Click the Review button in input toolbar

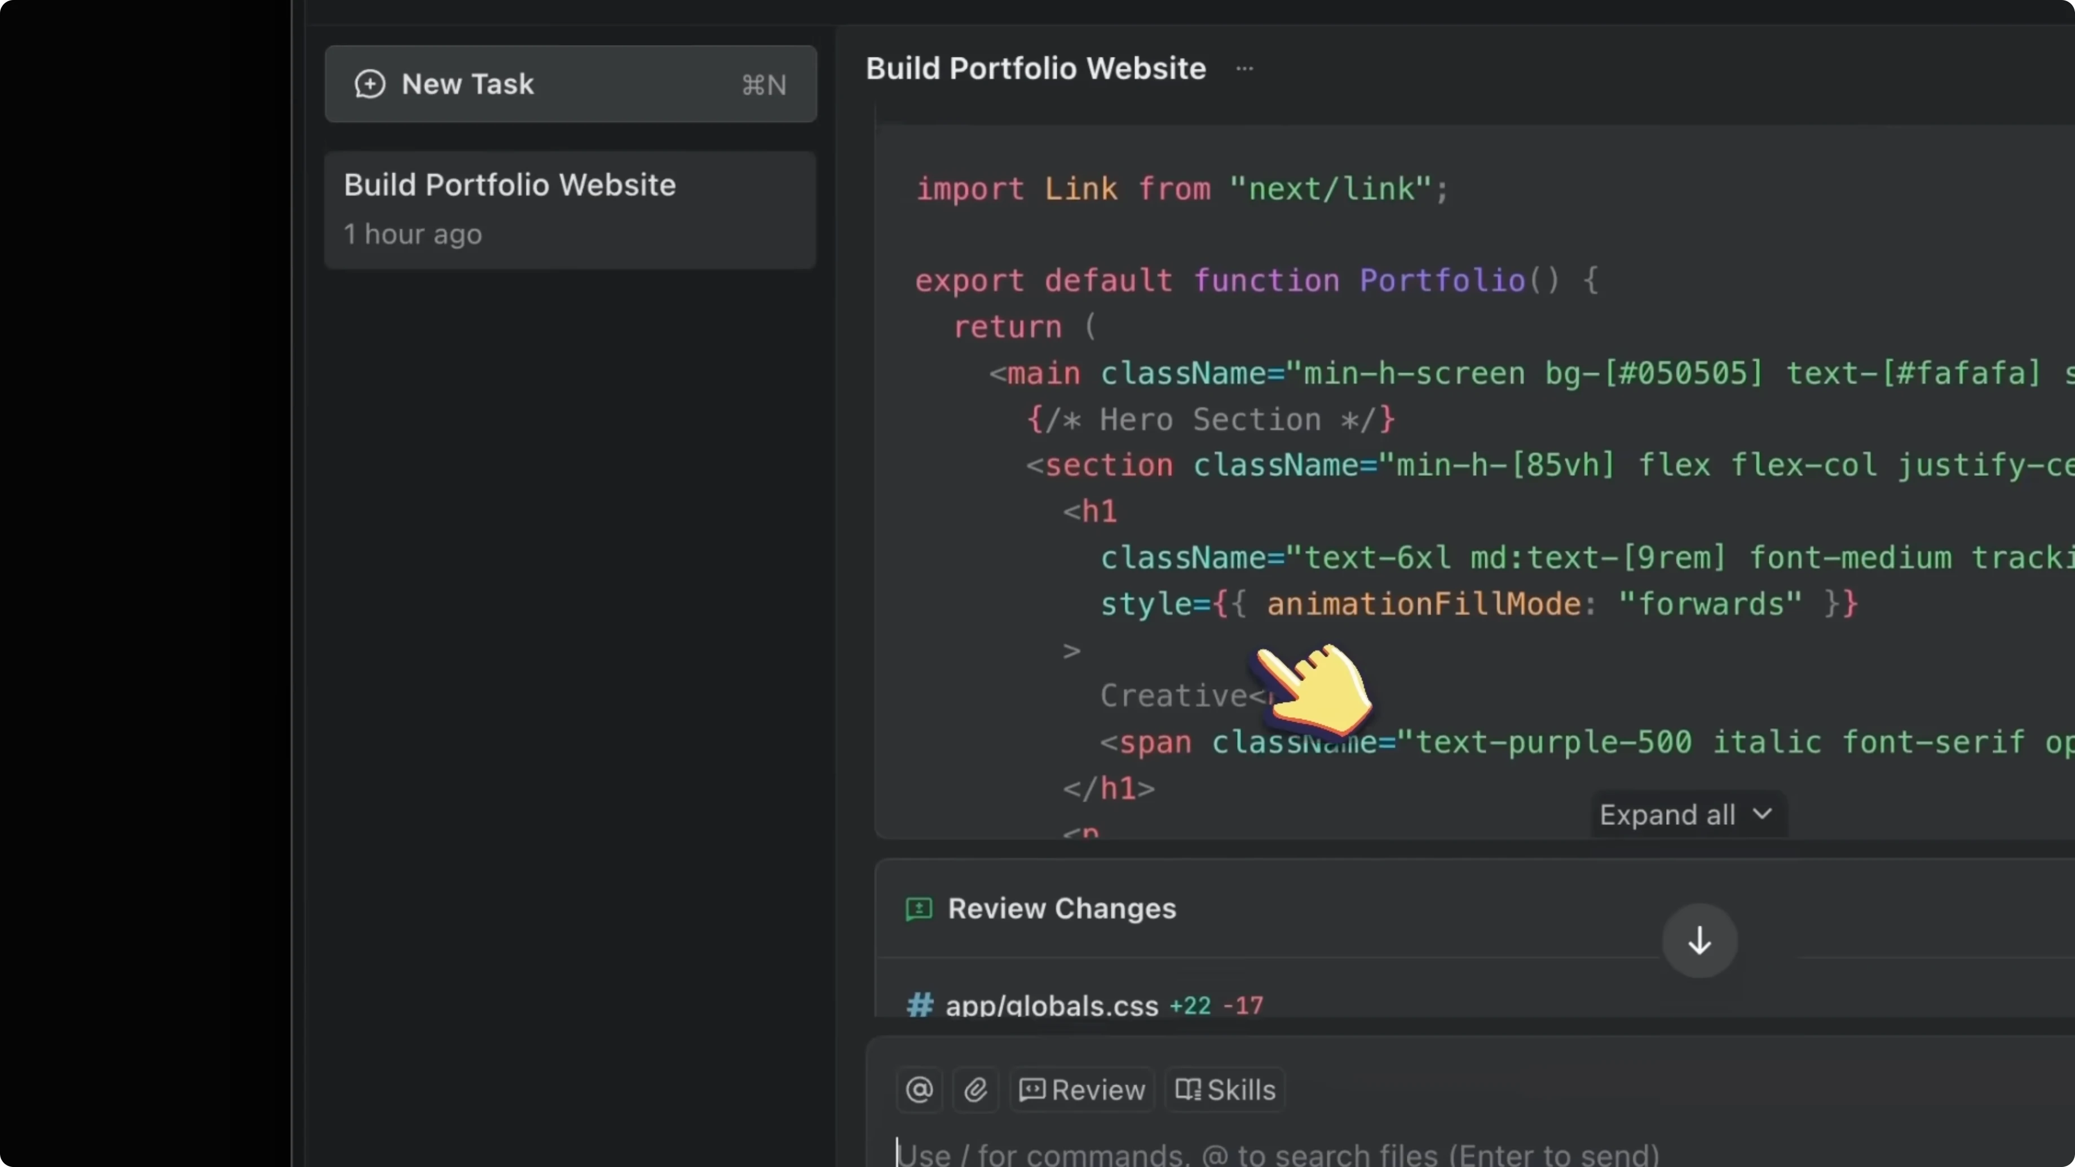[x=1082, y=1090]
